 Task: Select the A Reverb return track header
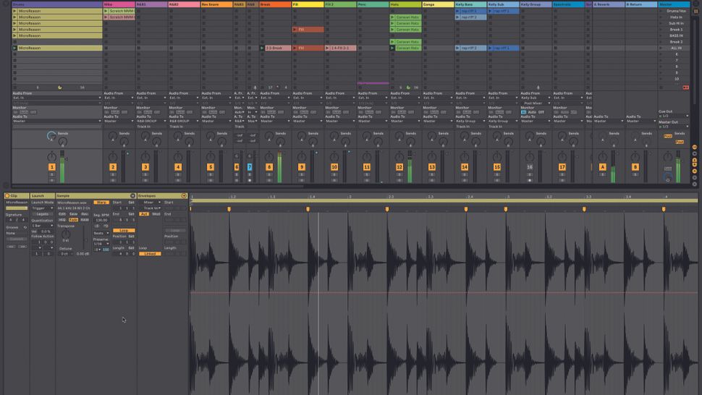[x=609, y=4]
